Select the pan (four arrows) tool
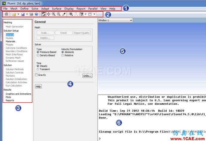 click(x=49, y=14)
